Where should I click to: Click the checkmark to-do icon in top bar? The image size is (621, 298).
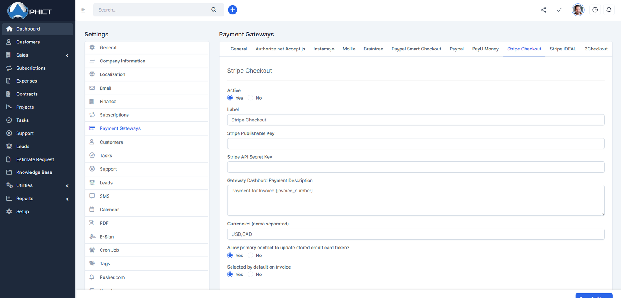(x=559, y=10)
